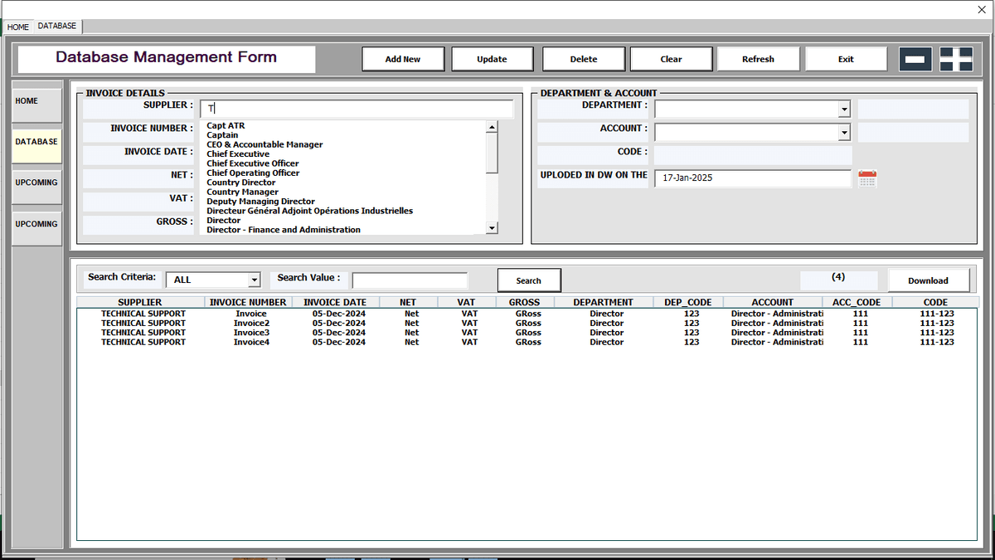Expand the DEPARTMENT dropdown
This screenshot has height=560, width=995.
click(844, 109)
